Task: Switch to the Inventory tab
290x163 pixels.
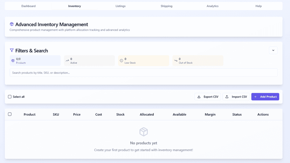Action: point(74,6)
